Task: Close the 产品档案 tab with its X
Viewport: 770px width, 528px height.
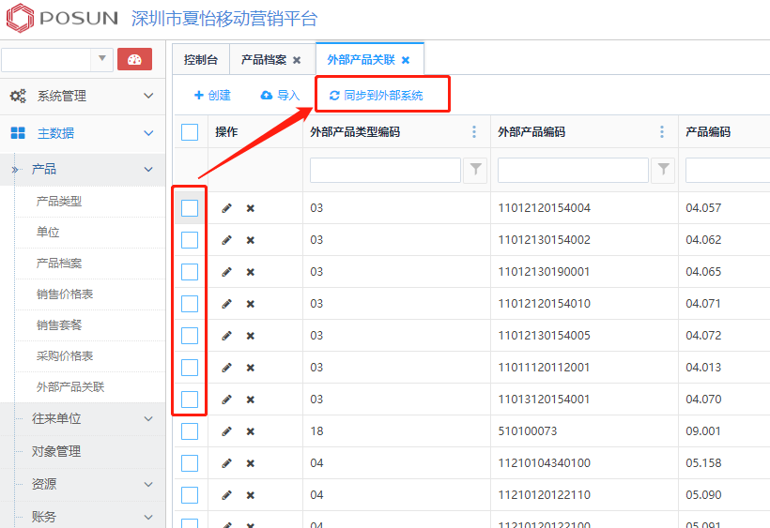Action: (x=297, y=60)
